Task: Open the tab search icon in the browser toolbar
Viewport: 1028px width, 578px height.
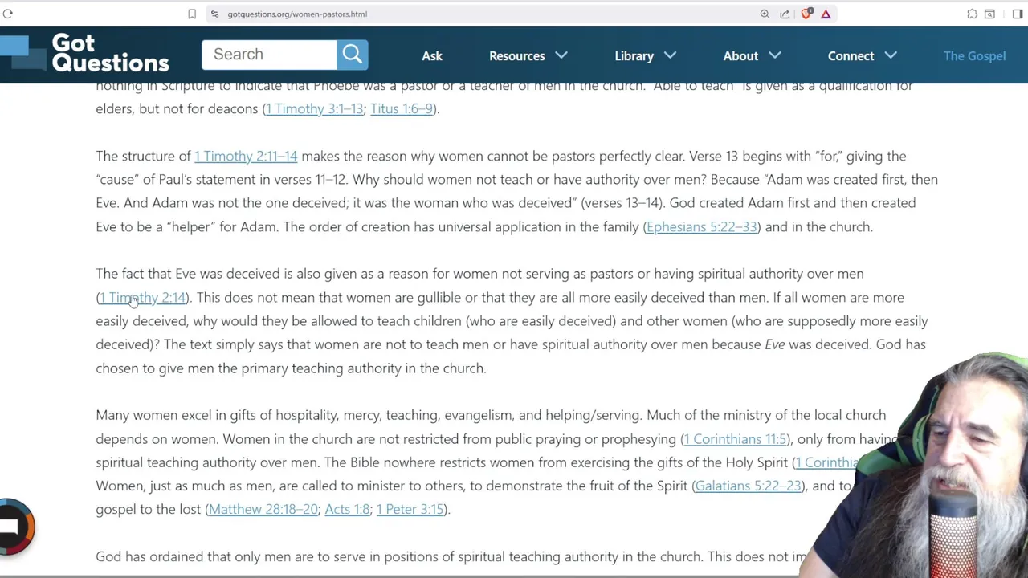Action: pos(989,14)
